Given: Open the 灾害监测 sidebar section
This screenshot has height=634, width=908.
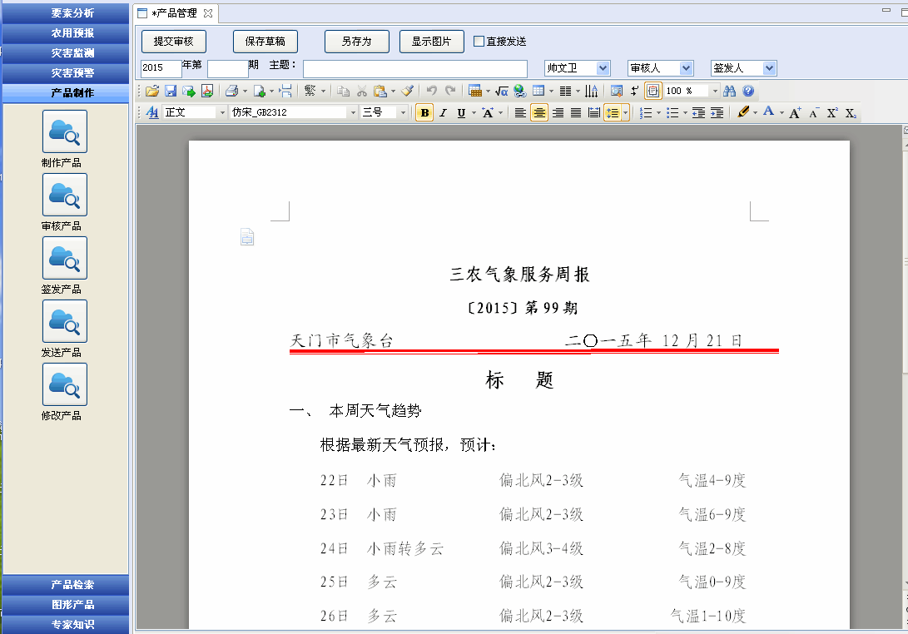Looking at the screenshot, I should (x=66, y=52).
